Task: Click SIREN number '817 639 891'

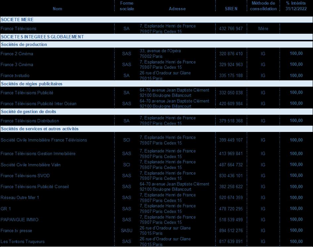Action: pyautogui.click(x=231, y=242)
